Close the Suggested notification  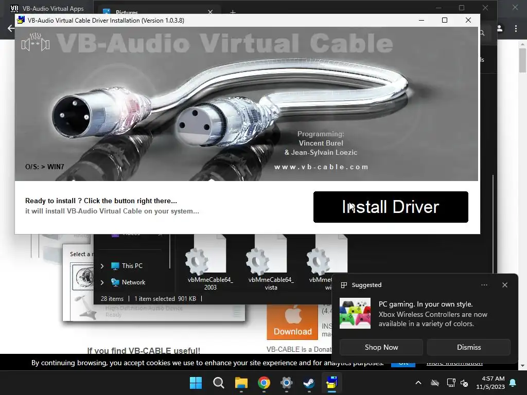click(x=504, y=285)
